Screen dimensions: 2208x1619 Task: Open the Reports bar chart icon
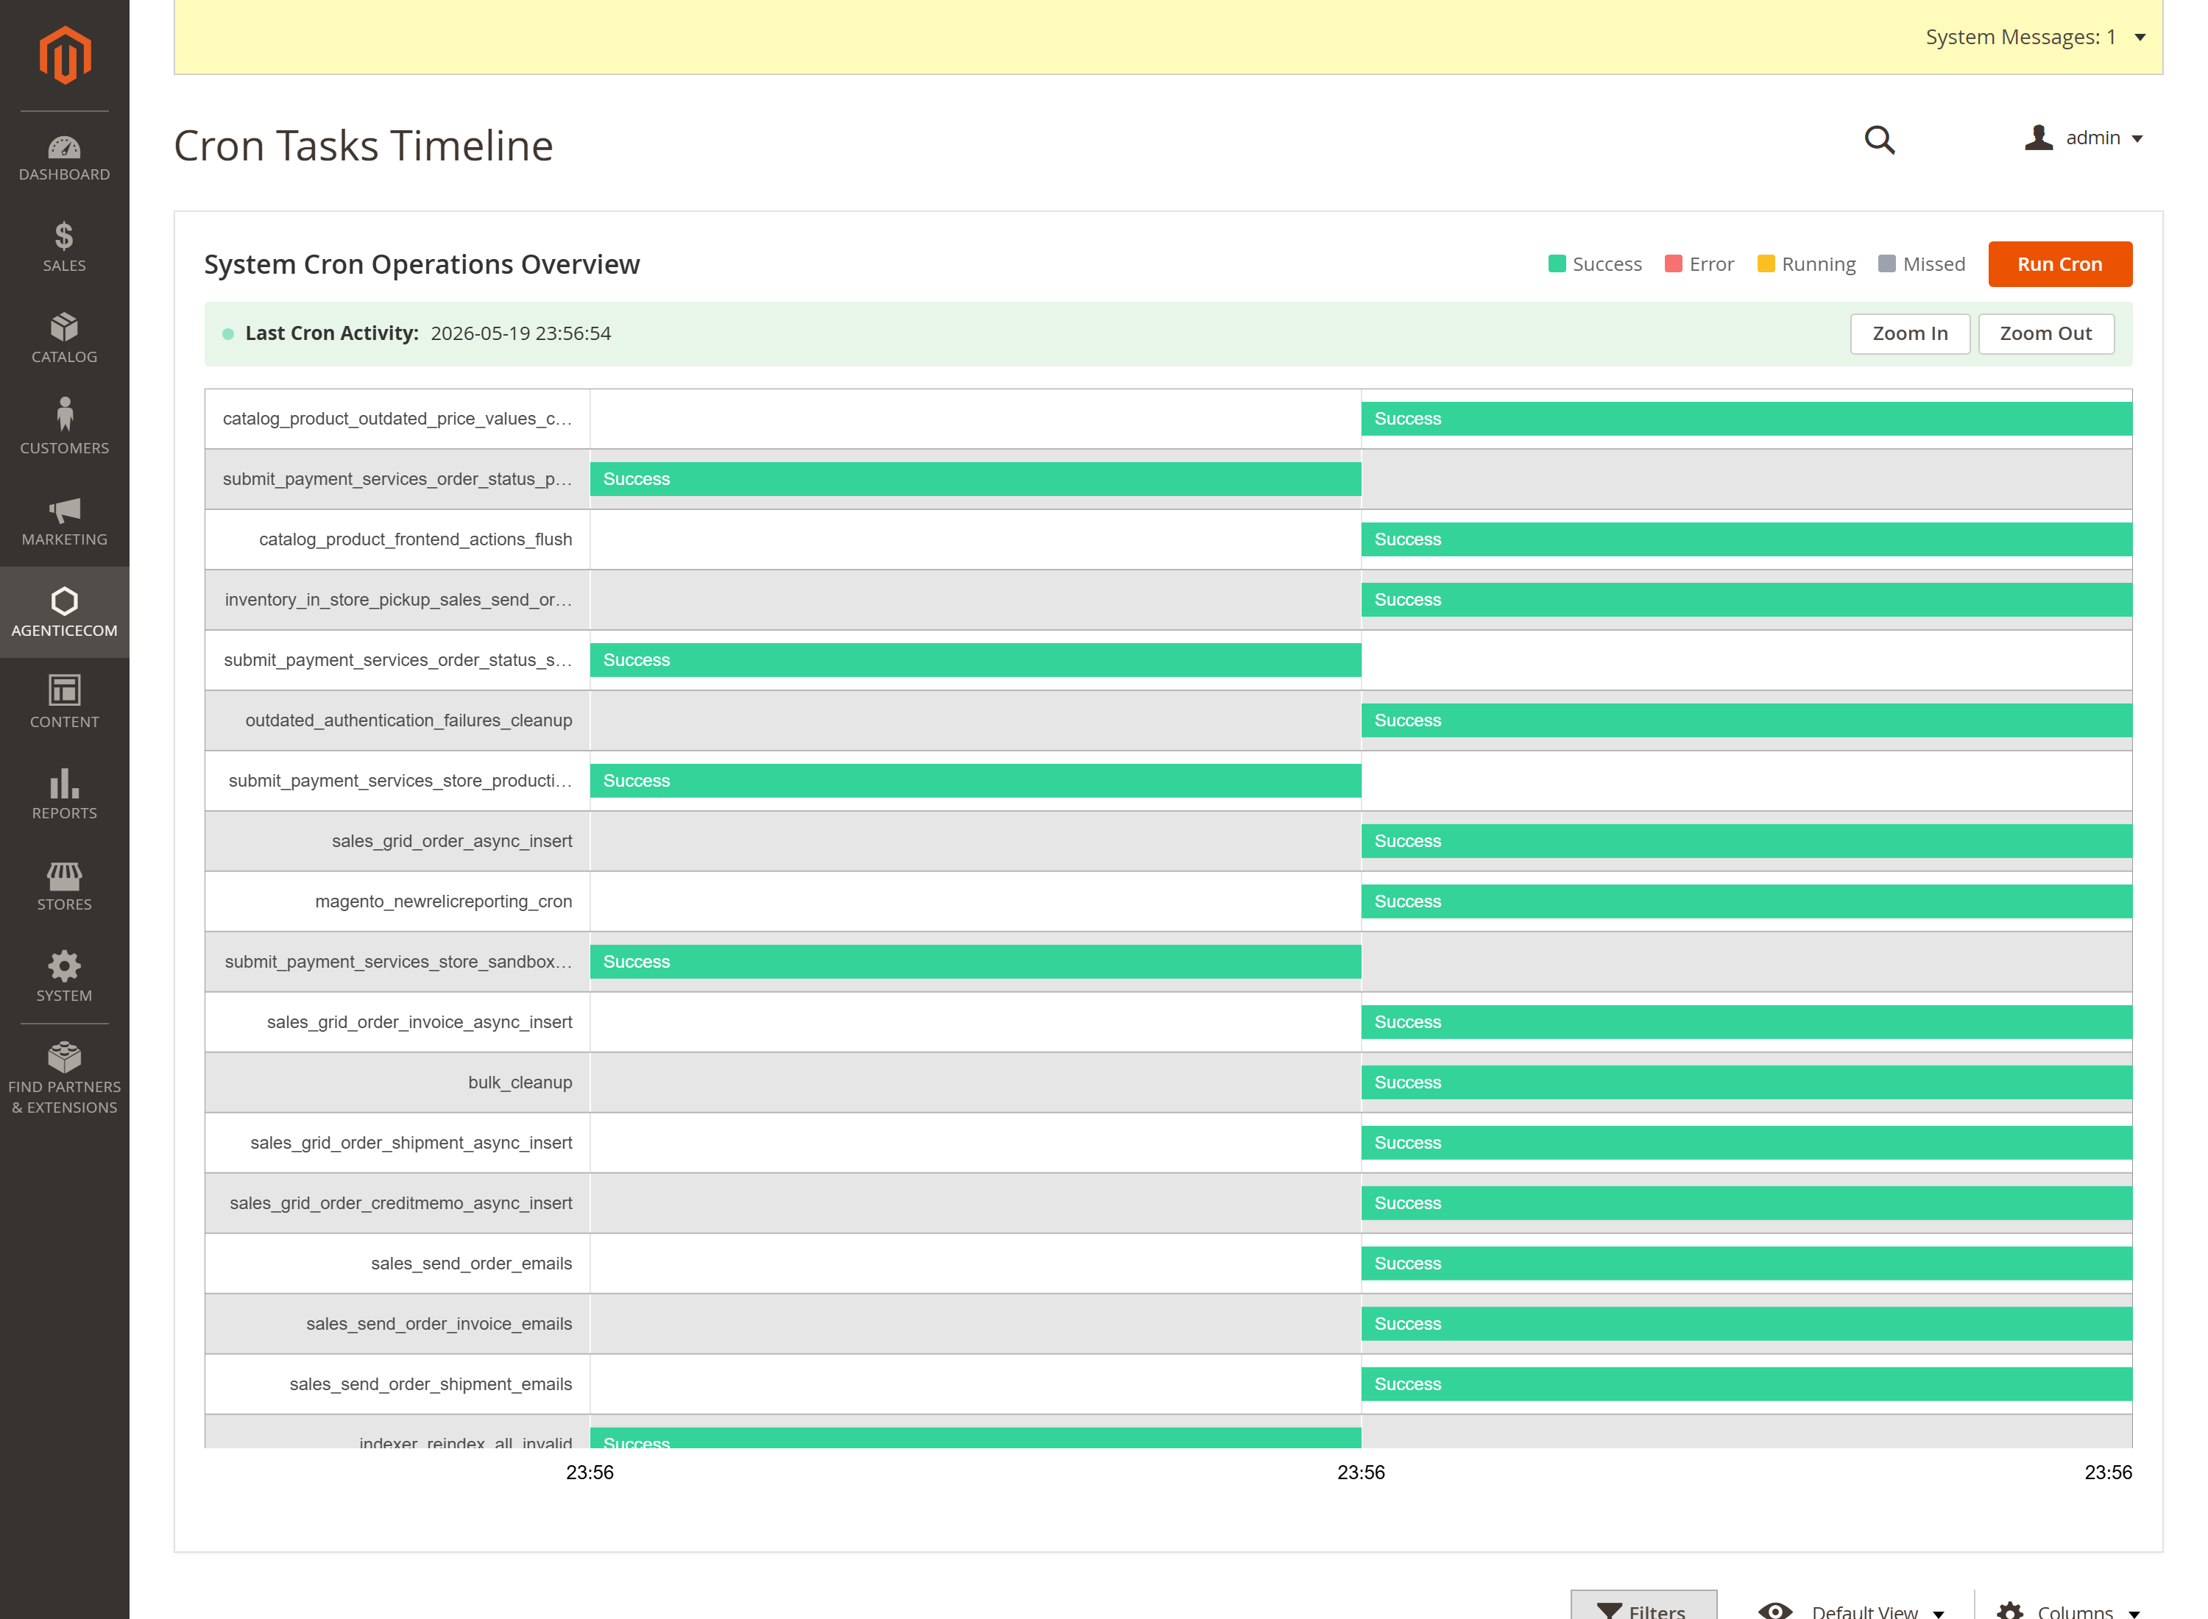(x=65, y=783)
